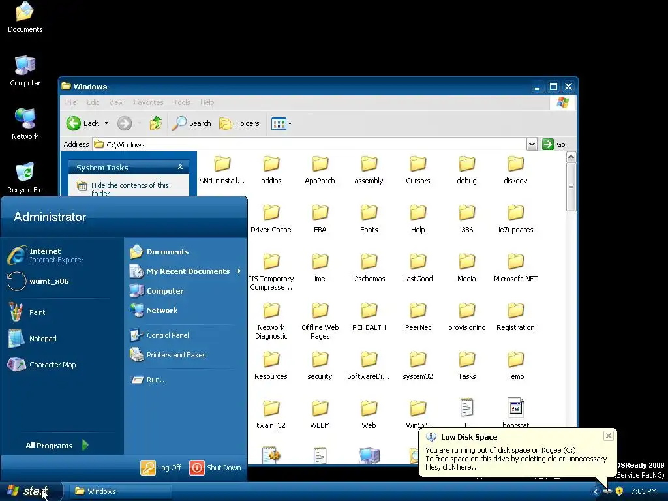
Task: Select the Fonts folder
Action: (x=369, y=219)
